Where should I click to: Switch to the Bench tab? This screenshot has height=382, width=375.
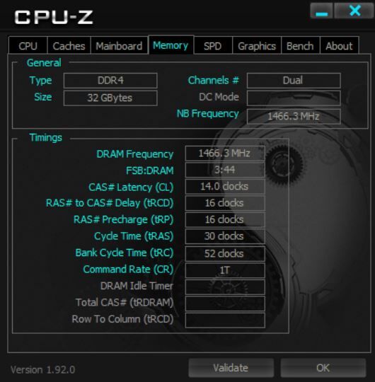300,45
